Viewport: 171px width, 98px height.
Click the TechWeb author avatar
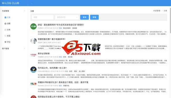point(33,84)
